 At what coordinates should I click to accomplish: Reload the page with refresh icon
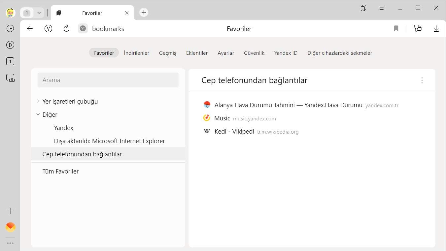click(66, 29)
